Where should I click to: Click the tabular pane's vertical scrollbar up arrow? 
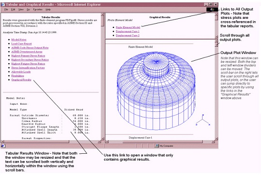tap(102, 14)
